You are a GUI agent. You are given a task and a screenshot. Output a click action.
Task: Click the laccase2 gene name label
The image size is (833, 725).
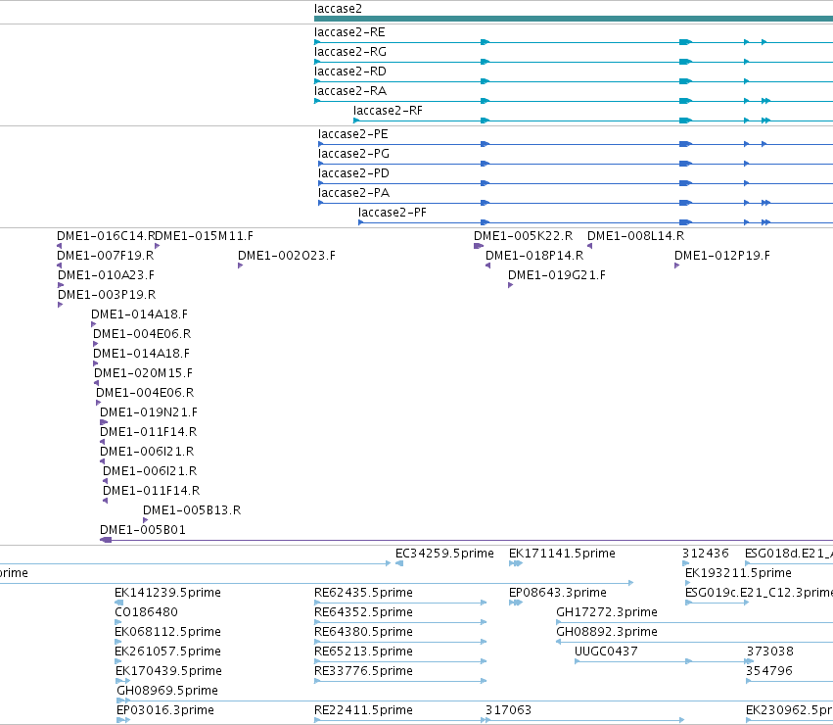point(338,9)
